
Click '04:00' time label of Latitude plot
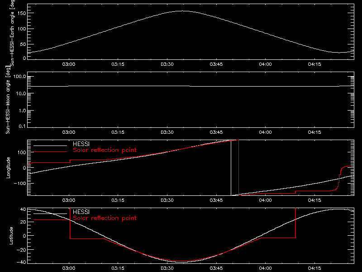pyautogui.click(x=266, y=268)
